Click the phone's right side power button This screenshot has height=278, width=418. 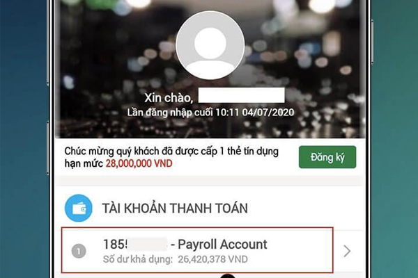pos(372,41)
